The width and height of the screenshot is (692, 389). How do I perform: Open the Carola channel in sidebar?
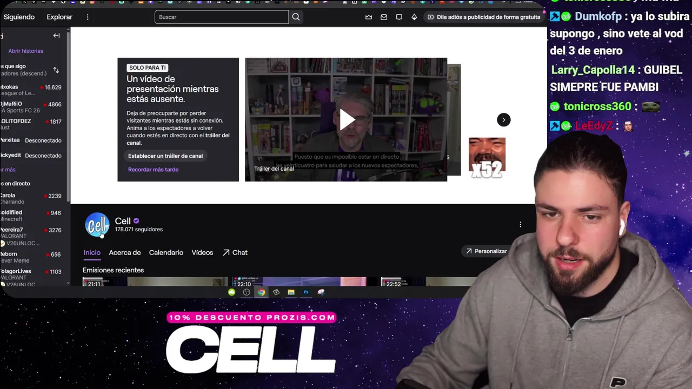[x=31, y=198]
